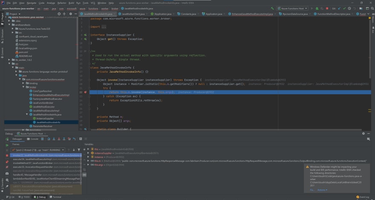Open debugger settings gear in the Debug sidebar

pos(7,180)
